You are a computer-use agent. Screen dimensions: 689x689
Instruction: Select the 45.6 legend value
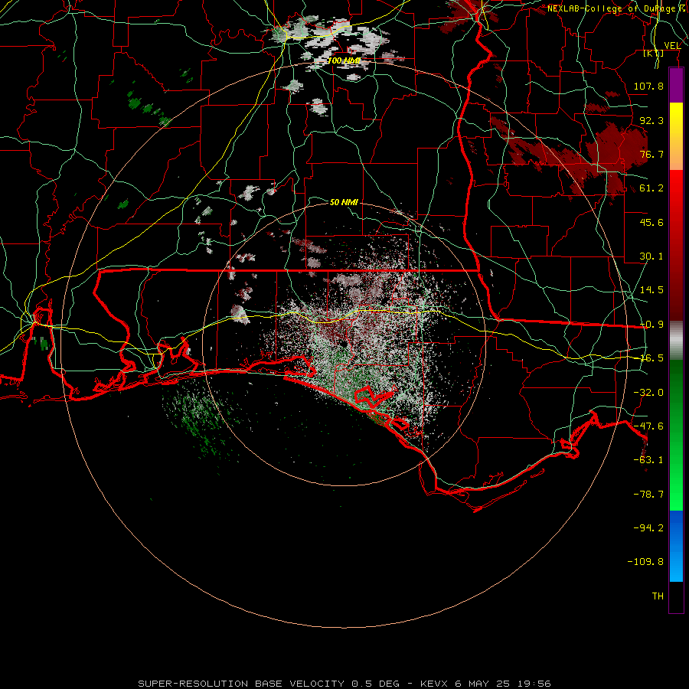(x=651, y=222)
